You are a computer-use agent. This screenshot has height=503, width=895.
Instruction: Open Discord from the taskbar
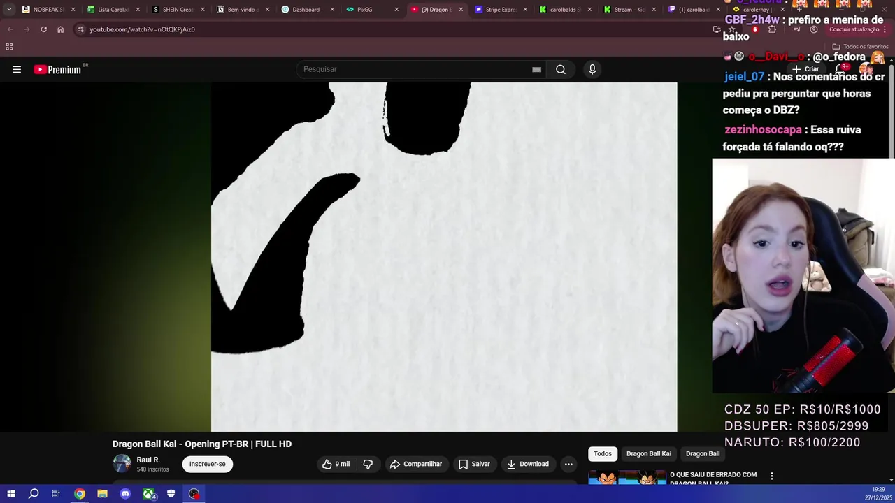[x=125, y=494]
